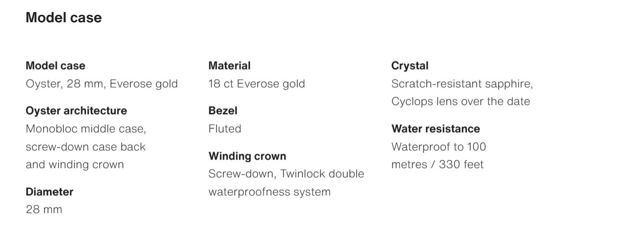Click the Bezel label

click(x=223, y=111)
